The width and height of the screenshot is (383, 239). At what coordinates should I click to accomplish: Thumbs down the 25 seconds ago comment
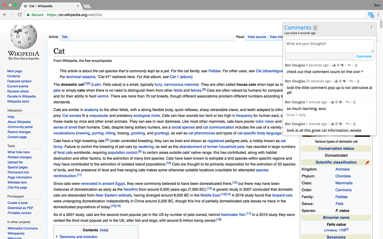point(344,81)
